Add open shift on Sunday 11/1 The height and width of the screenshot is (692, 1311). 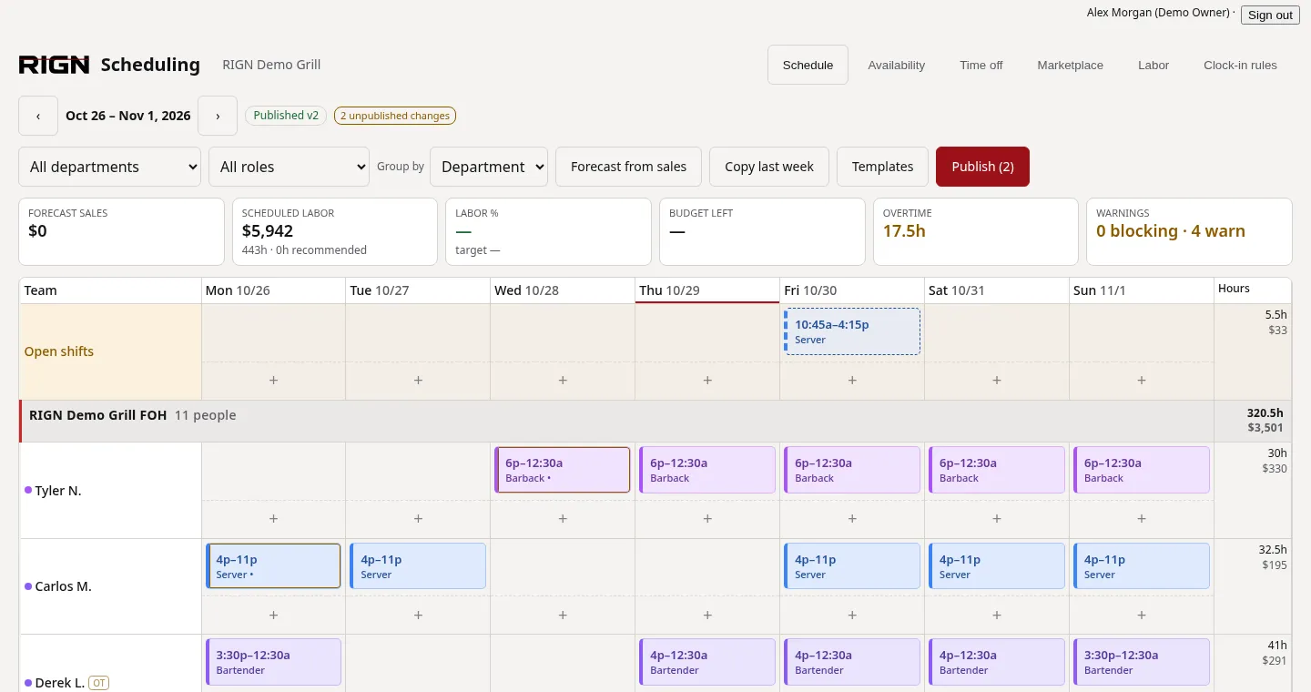1142,381
